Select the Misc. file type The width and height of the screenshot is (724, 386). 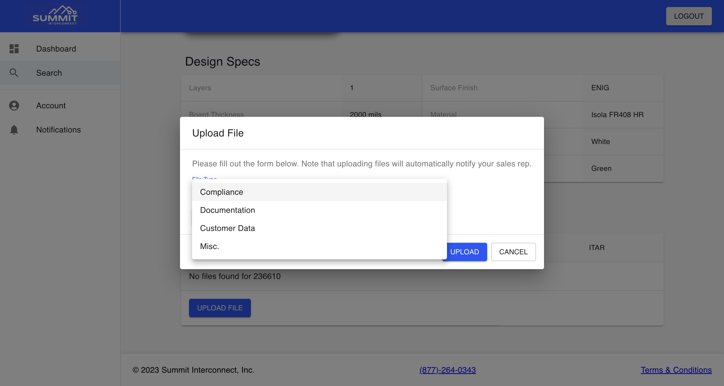(x=319, y=246)
